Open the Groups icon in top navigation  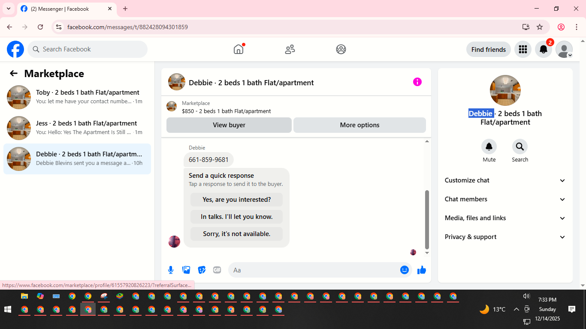[341, 49]
